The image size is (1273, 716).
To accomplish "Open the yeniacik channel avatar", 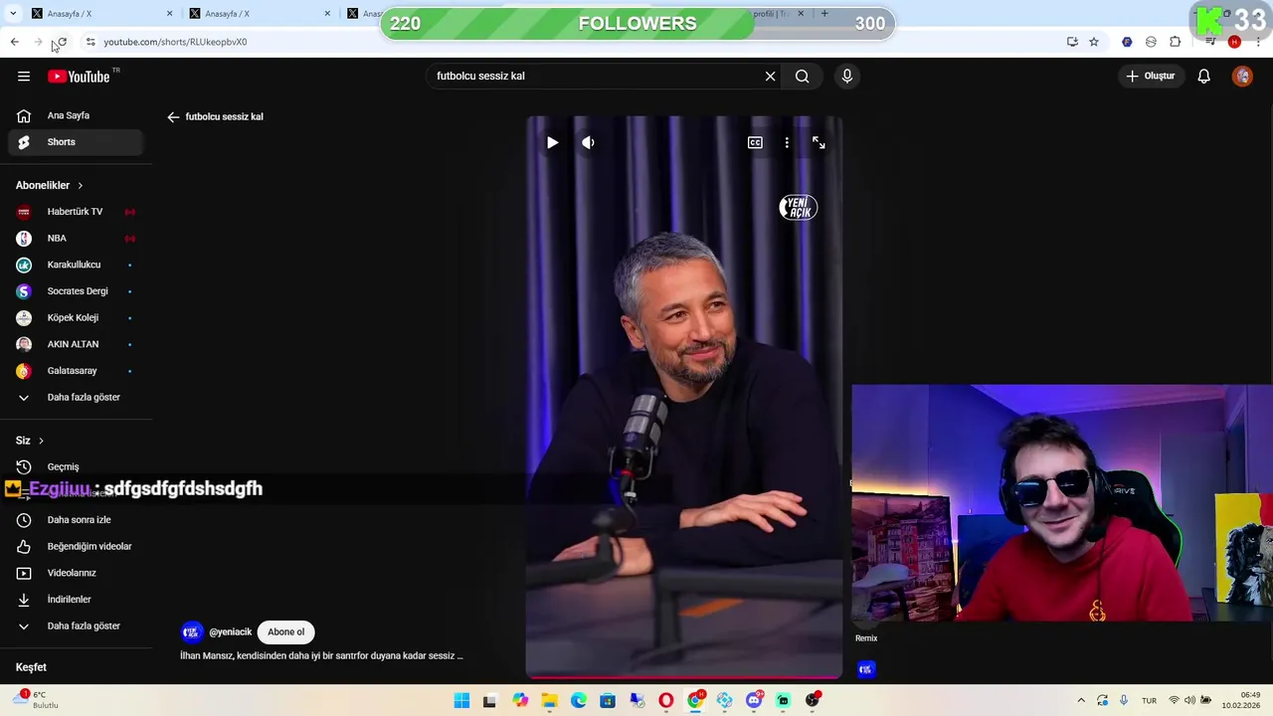I will pyautogui.click(x=192, y=631).
